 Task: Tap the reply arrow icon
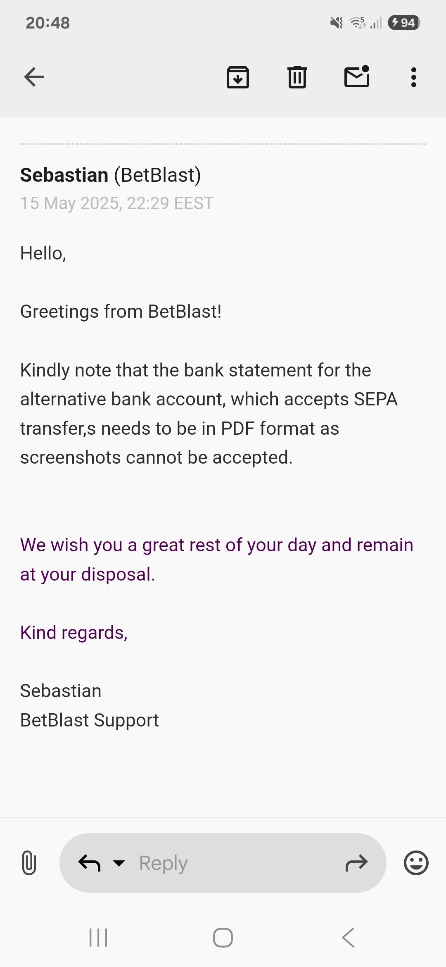[89, 863]
